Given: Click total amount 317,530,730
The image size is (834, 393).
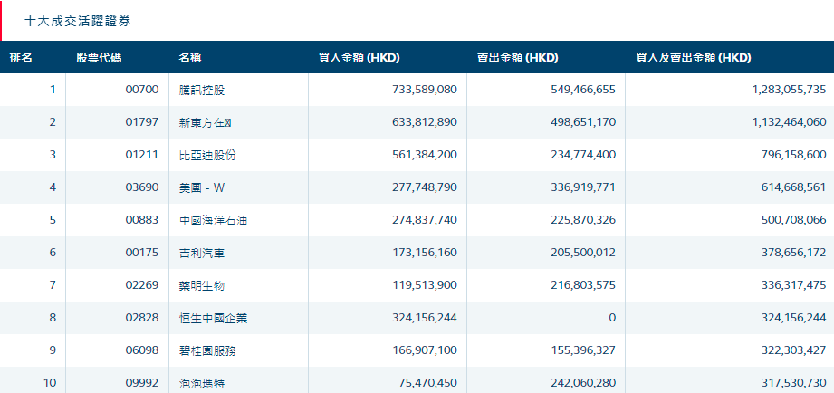Looking at the screenshot, I should pyautogui.click(x=794, y=382).
